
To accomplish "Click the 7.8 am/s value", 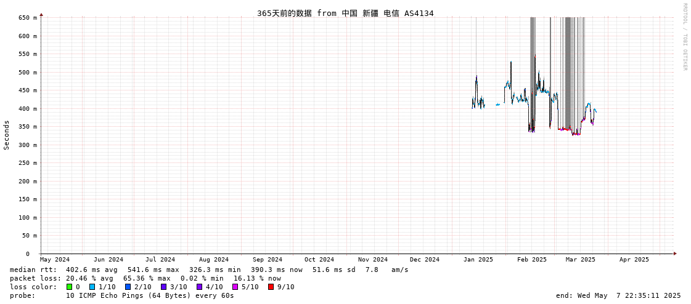I will [387, 270].
